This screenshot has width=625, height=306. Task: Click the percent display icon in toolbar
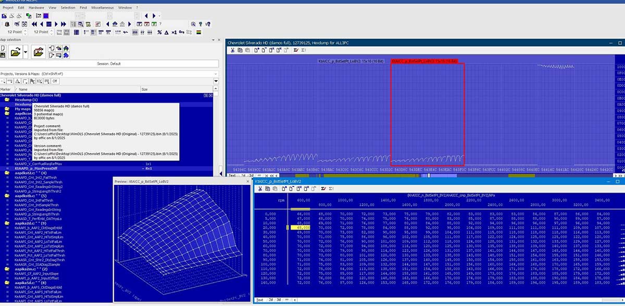click(x=159, y=32)
